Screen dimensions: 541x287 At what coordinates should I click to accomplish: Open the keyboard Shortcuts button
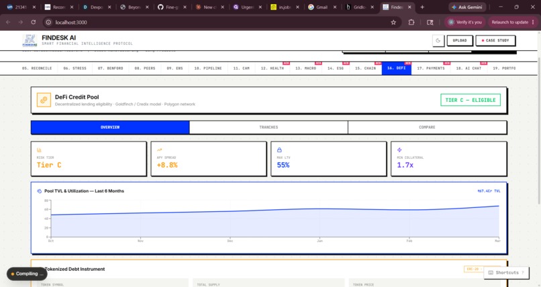(x=506, y=272)
